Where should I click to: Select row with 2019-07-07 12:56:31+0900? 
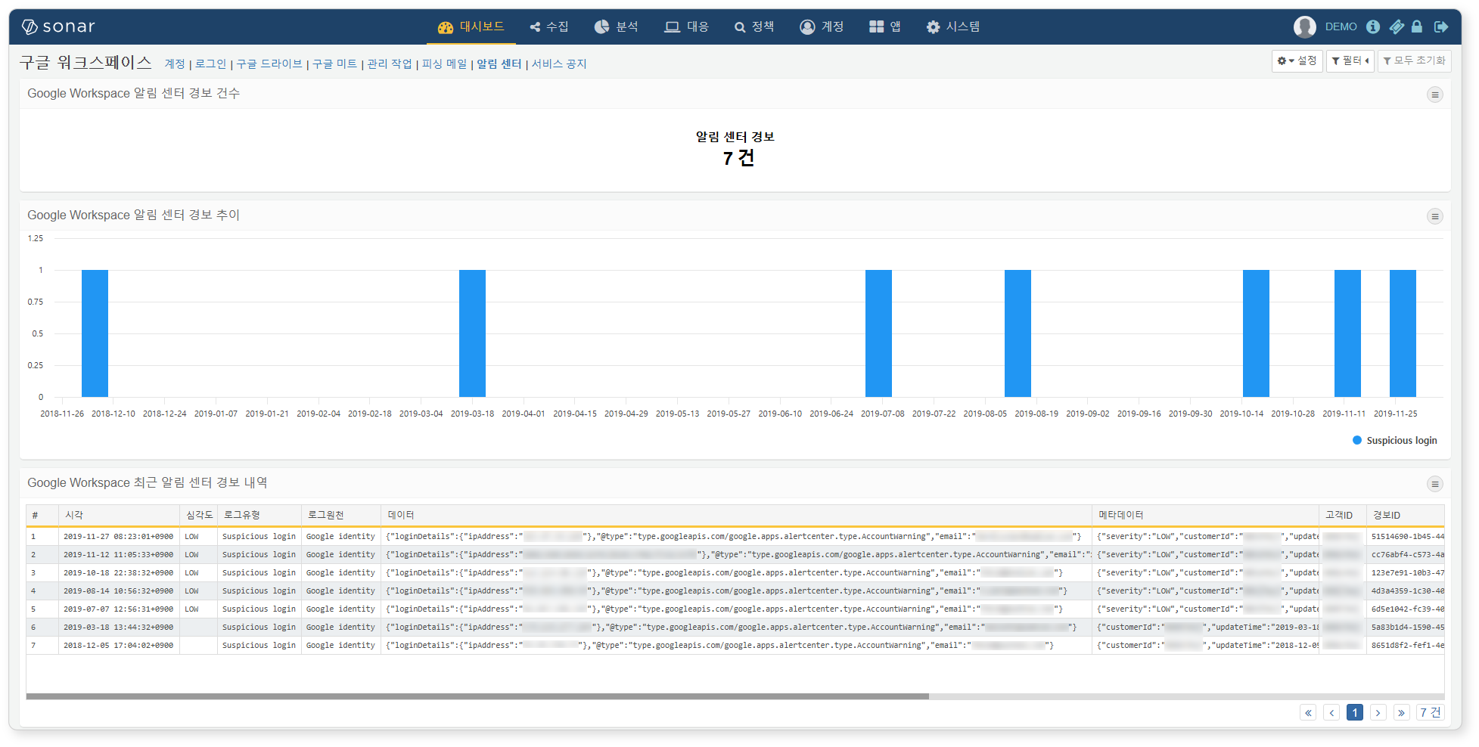(x=735, y=609)
